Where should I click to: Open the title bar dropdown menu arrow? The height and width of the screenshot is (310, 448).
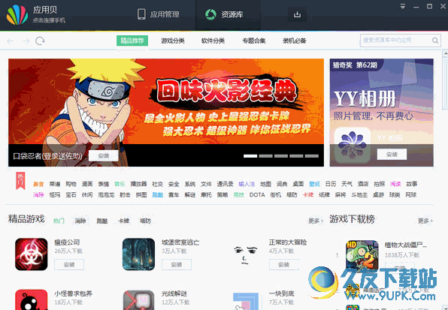(x=403, y=6)
